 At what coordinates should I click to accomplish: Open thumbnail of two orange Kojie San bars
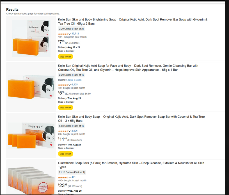click(31, 38)
